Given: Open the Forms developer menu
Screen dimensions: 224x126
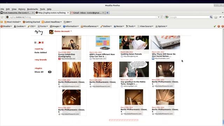Looking at the screenshot, I should (43, 26).
